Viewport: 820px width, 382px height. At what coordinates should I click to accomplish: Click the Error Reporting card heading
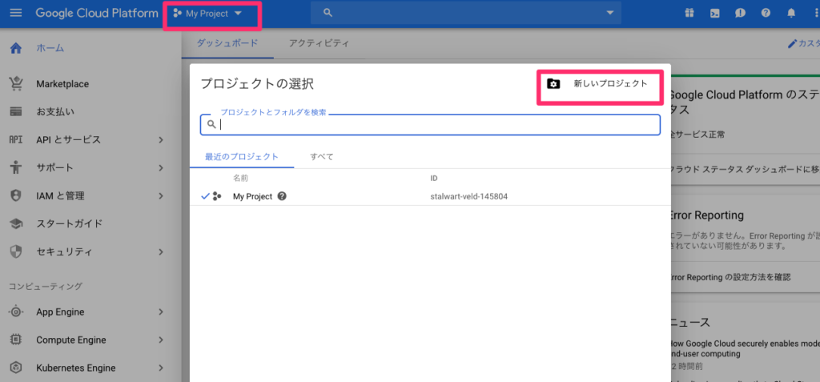click(706, 215)
